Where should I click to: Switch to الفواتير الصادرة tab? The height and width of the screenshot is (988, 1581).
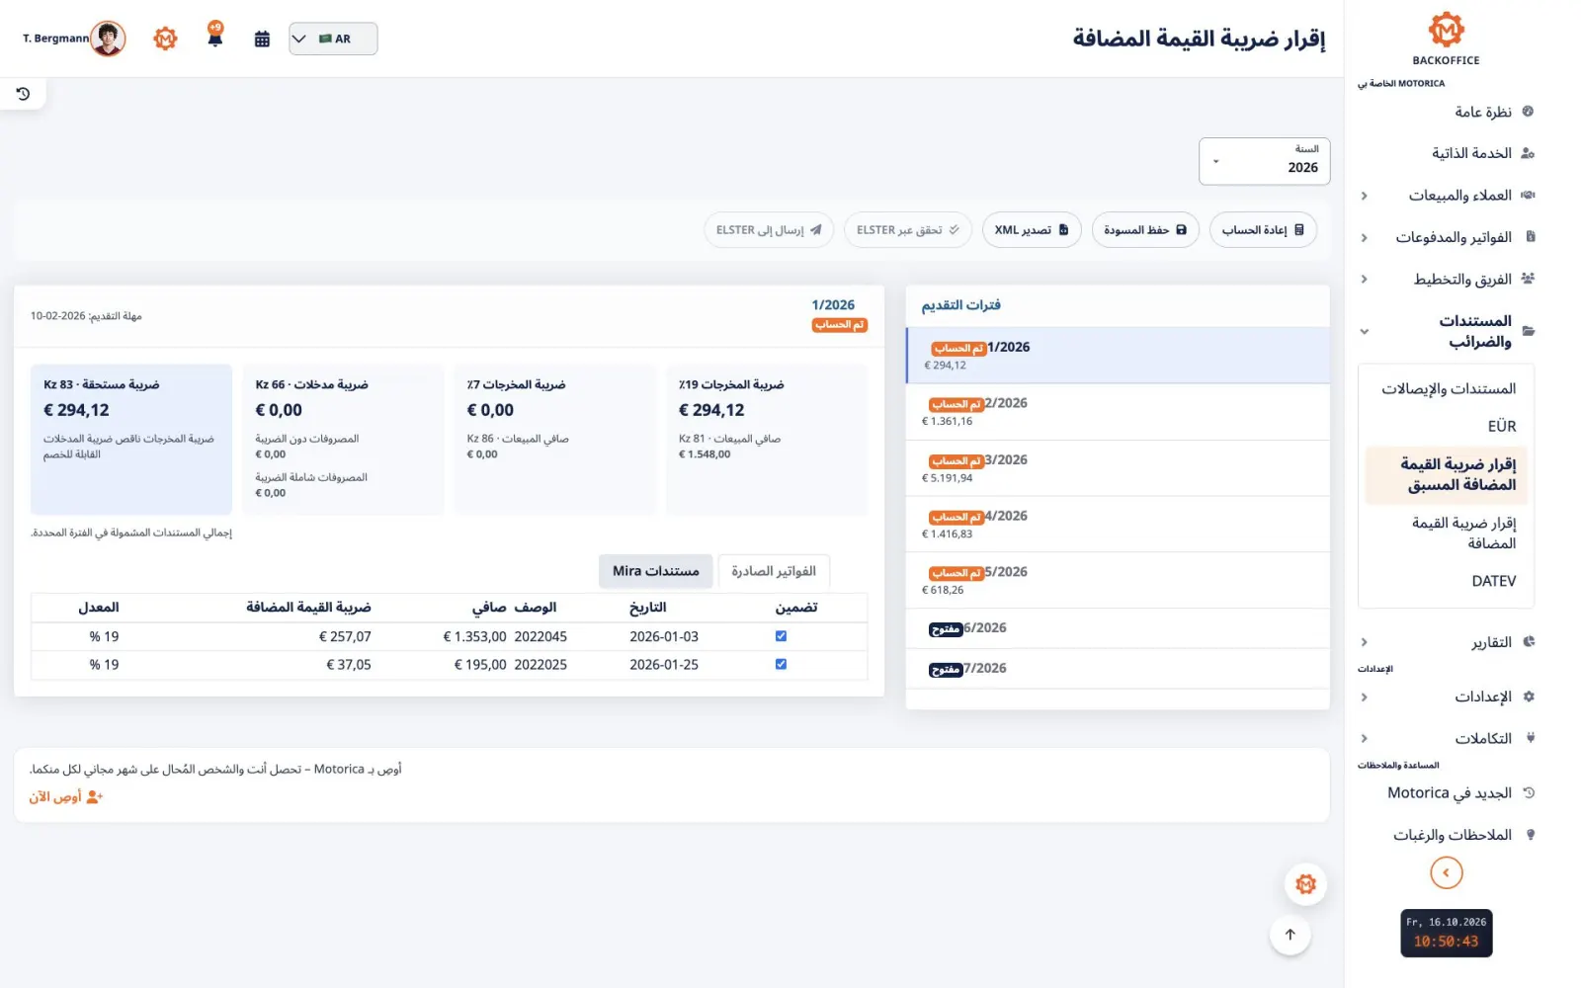(x=774, y=571)
